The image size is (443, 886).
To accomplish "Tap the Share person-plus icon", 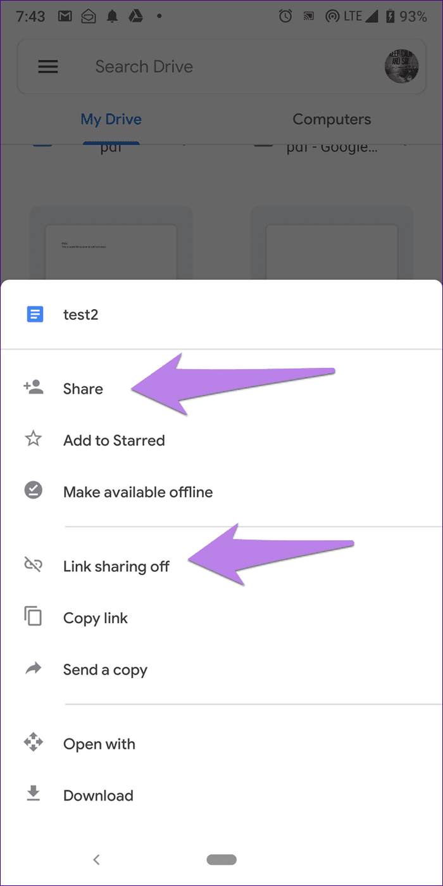I will tap(33, 387).
